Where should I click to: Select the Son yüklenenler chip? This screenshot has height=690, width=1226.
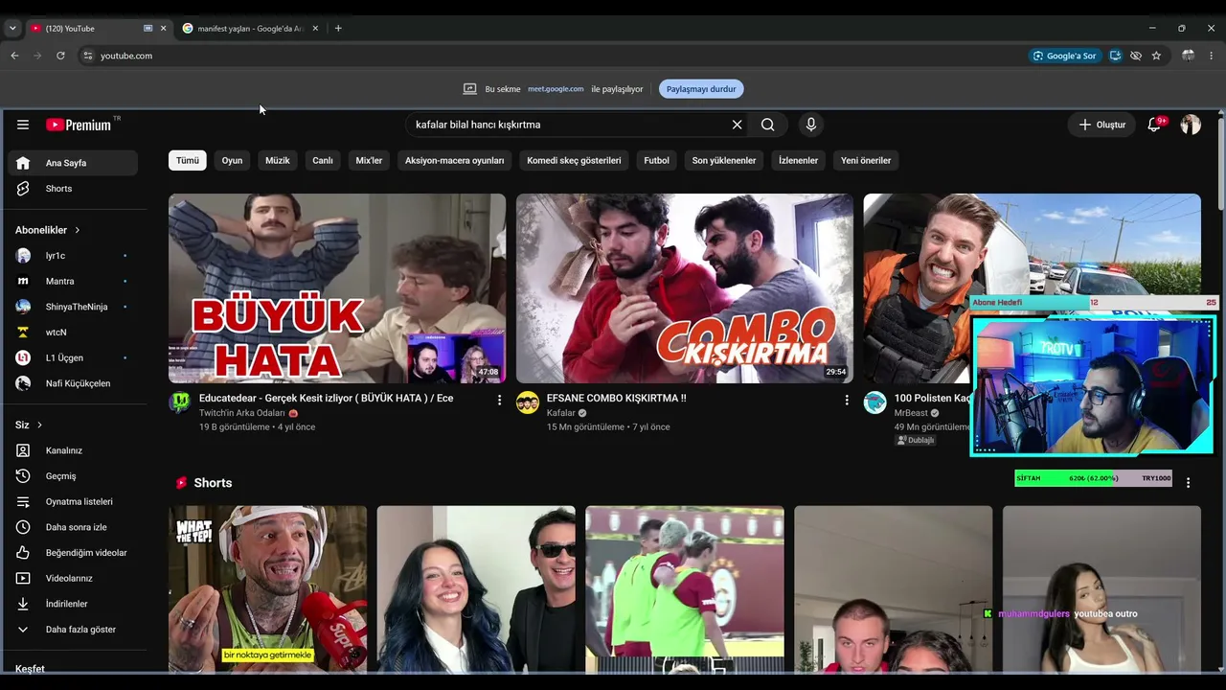coord(724,160)
